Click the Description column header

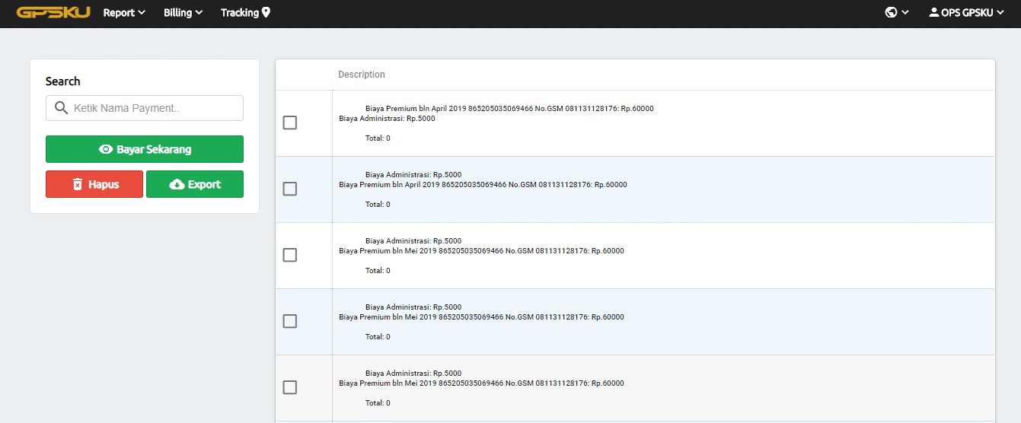[362, 75]
